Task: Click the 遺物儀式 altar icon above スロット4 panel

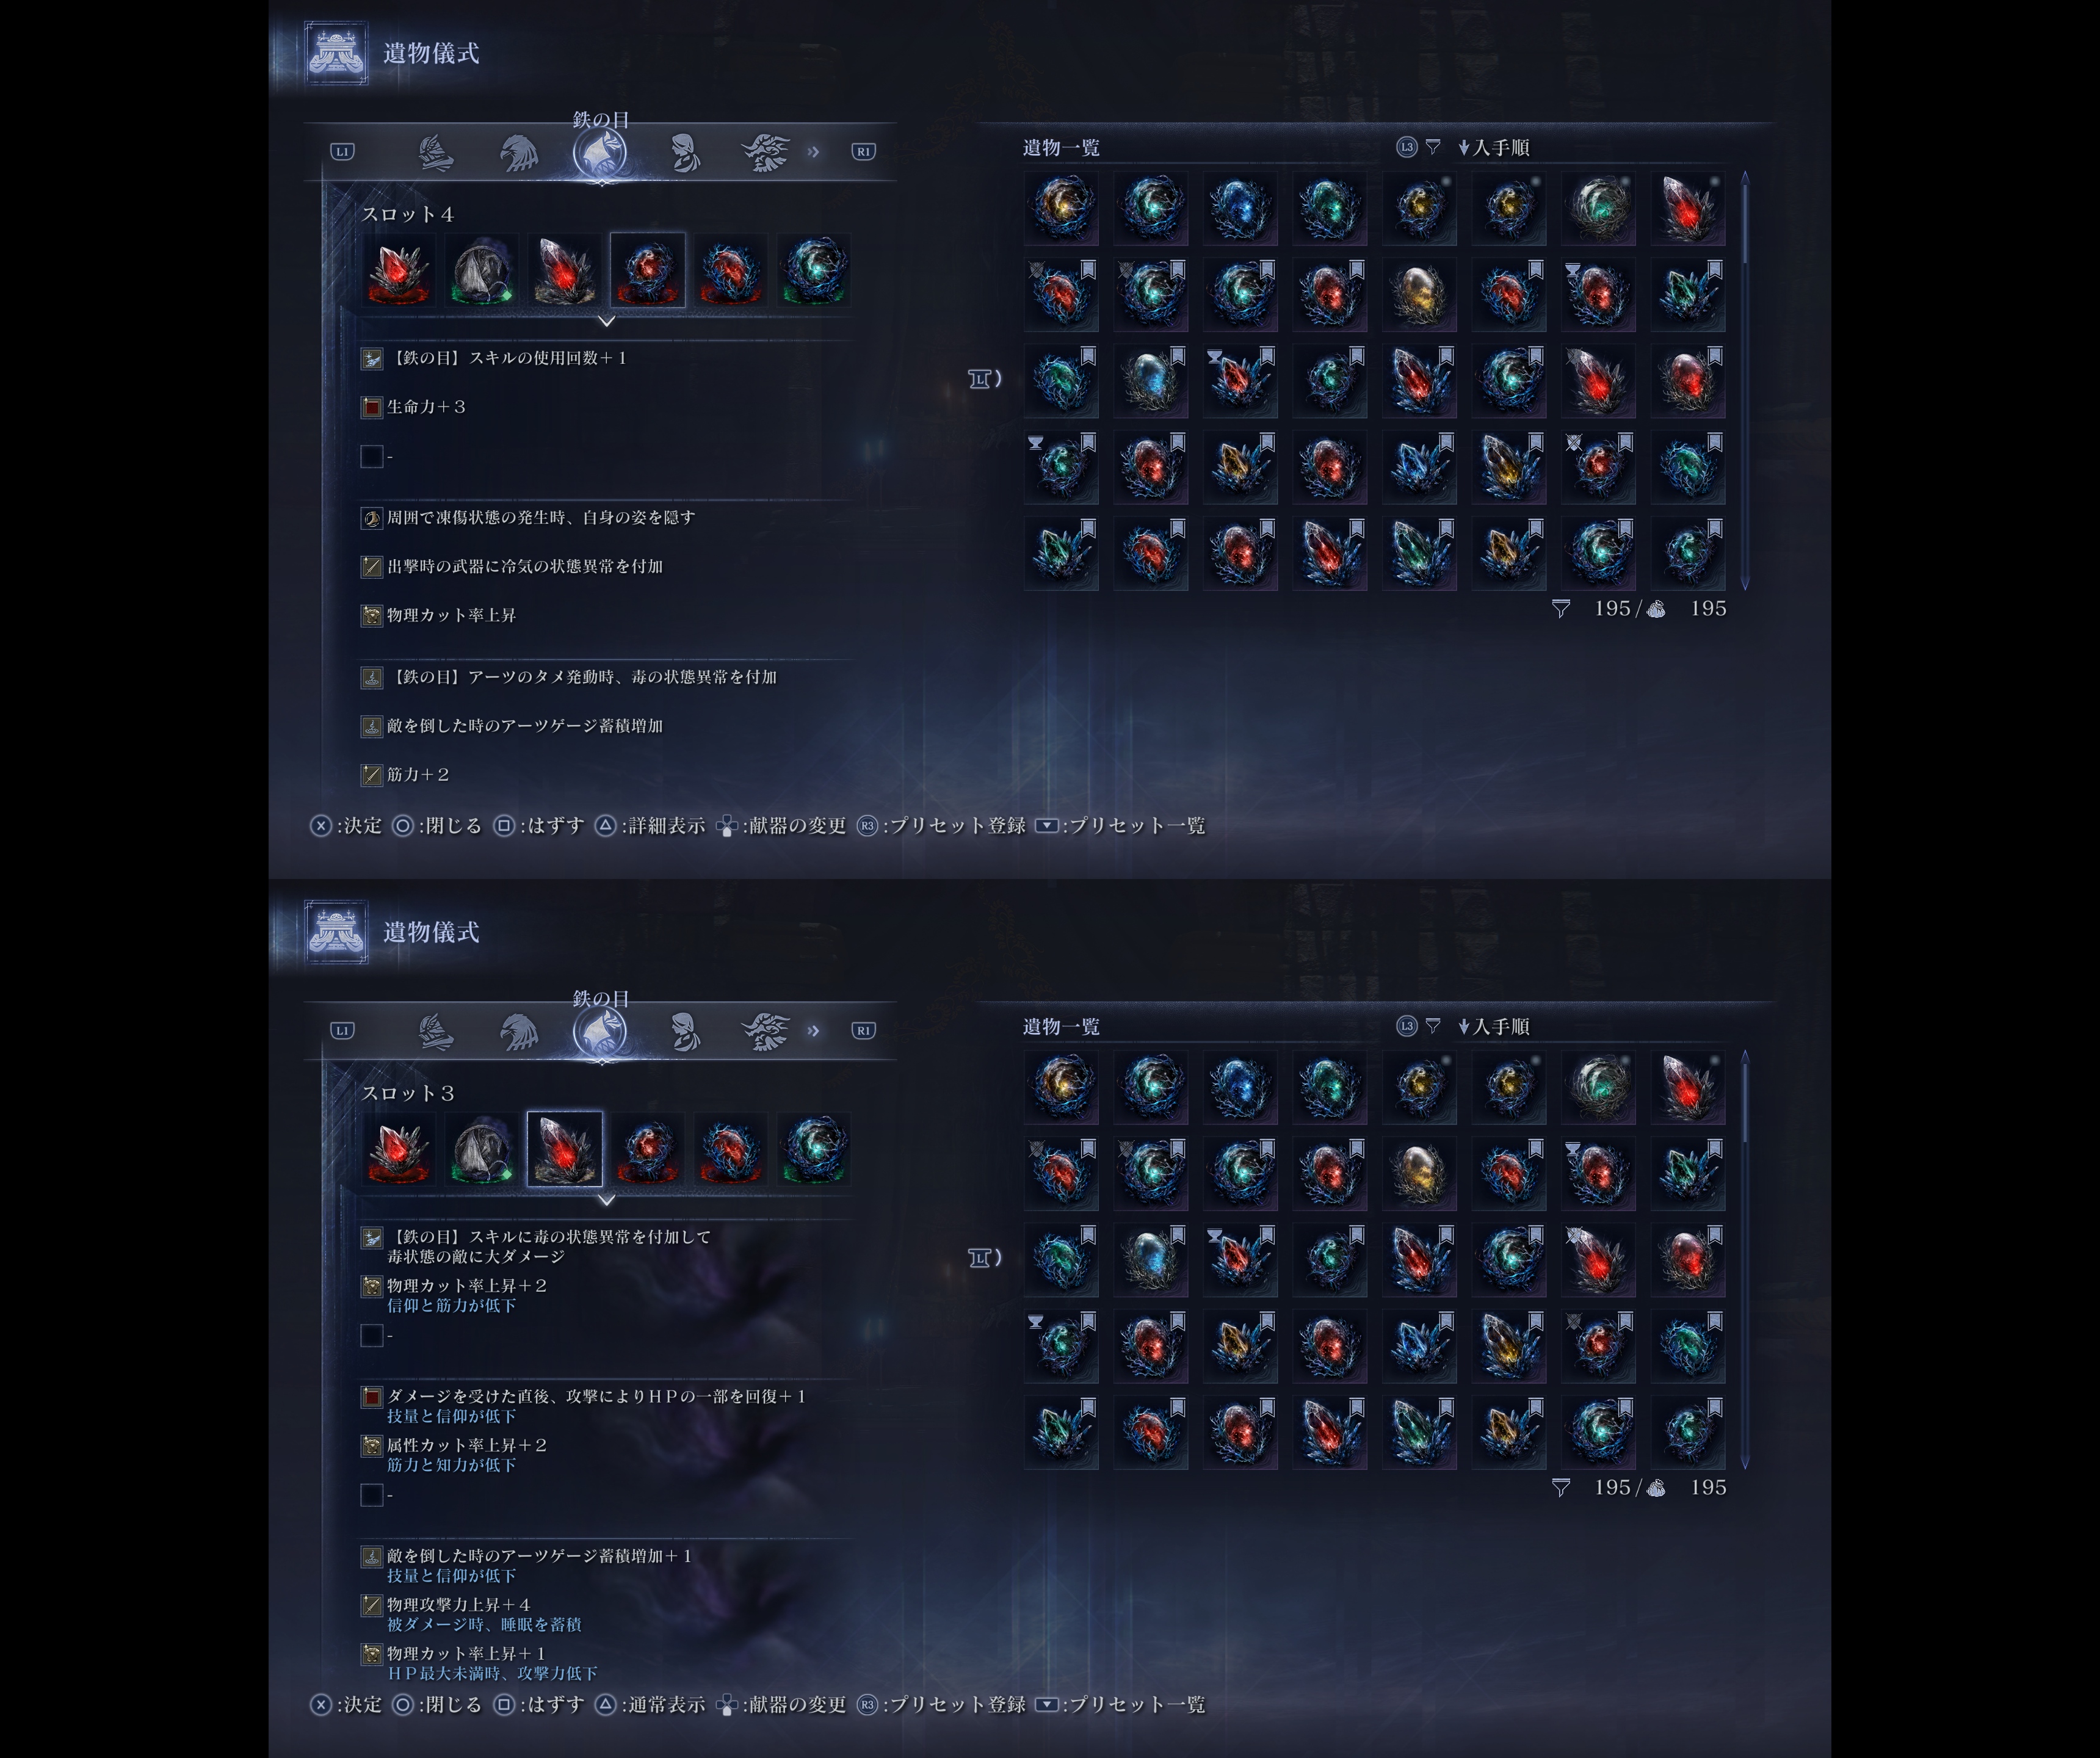Action: [x=336, y=53]
